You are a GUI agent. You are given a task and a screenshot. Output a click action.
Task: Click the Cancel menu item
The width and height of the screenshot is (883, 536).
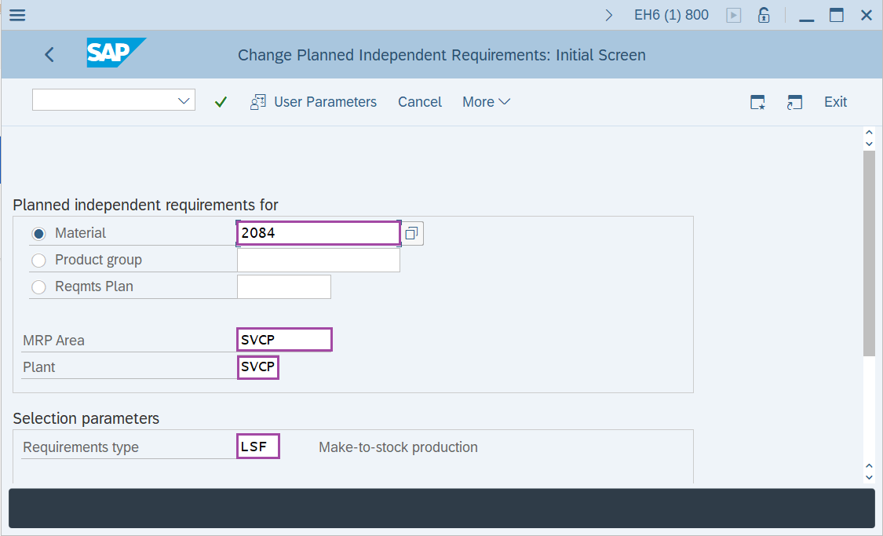(420, 102)
